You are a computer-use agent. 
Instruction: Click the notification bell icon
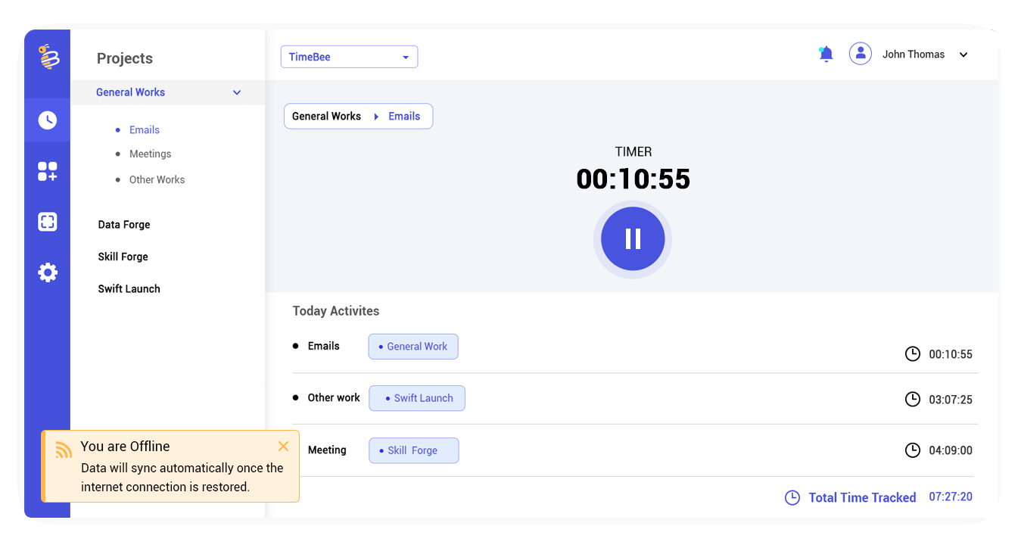click(826, 54)
